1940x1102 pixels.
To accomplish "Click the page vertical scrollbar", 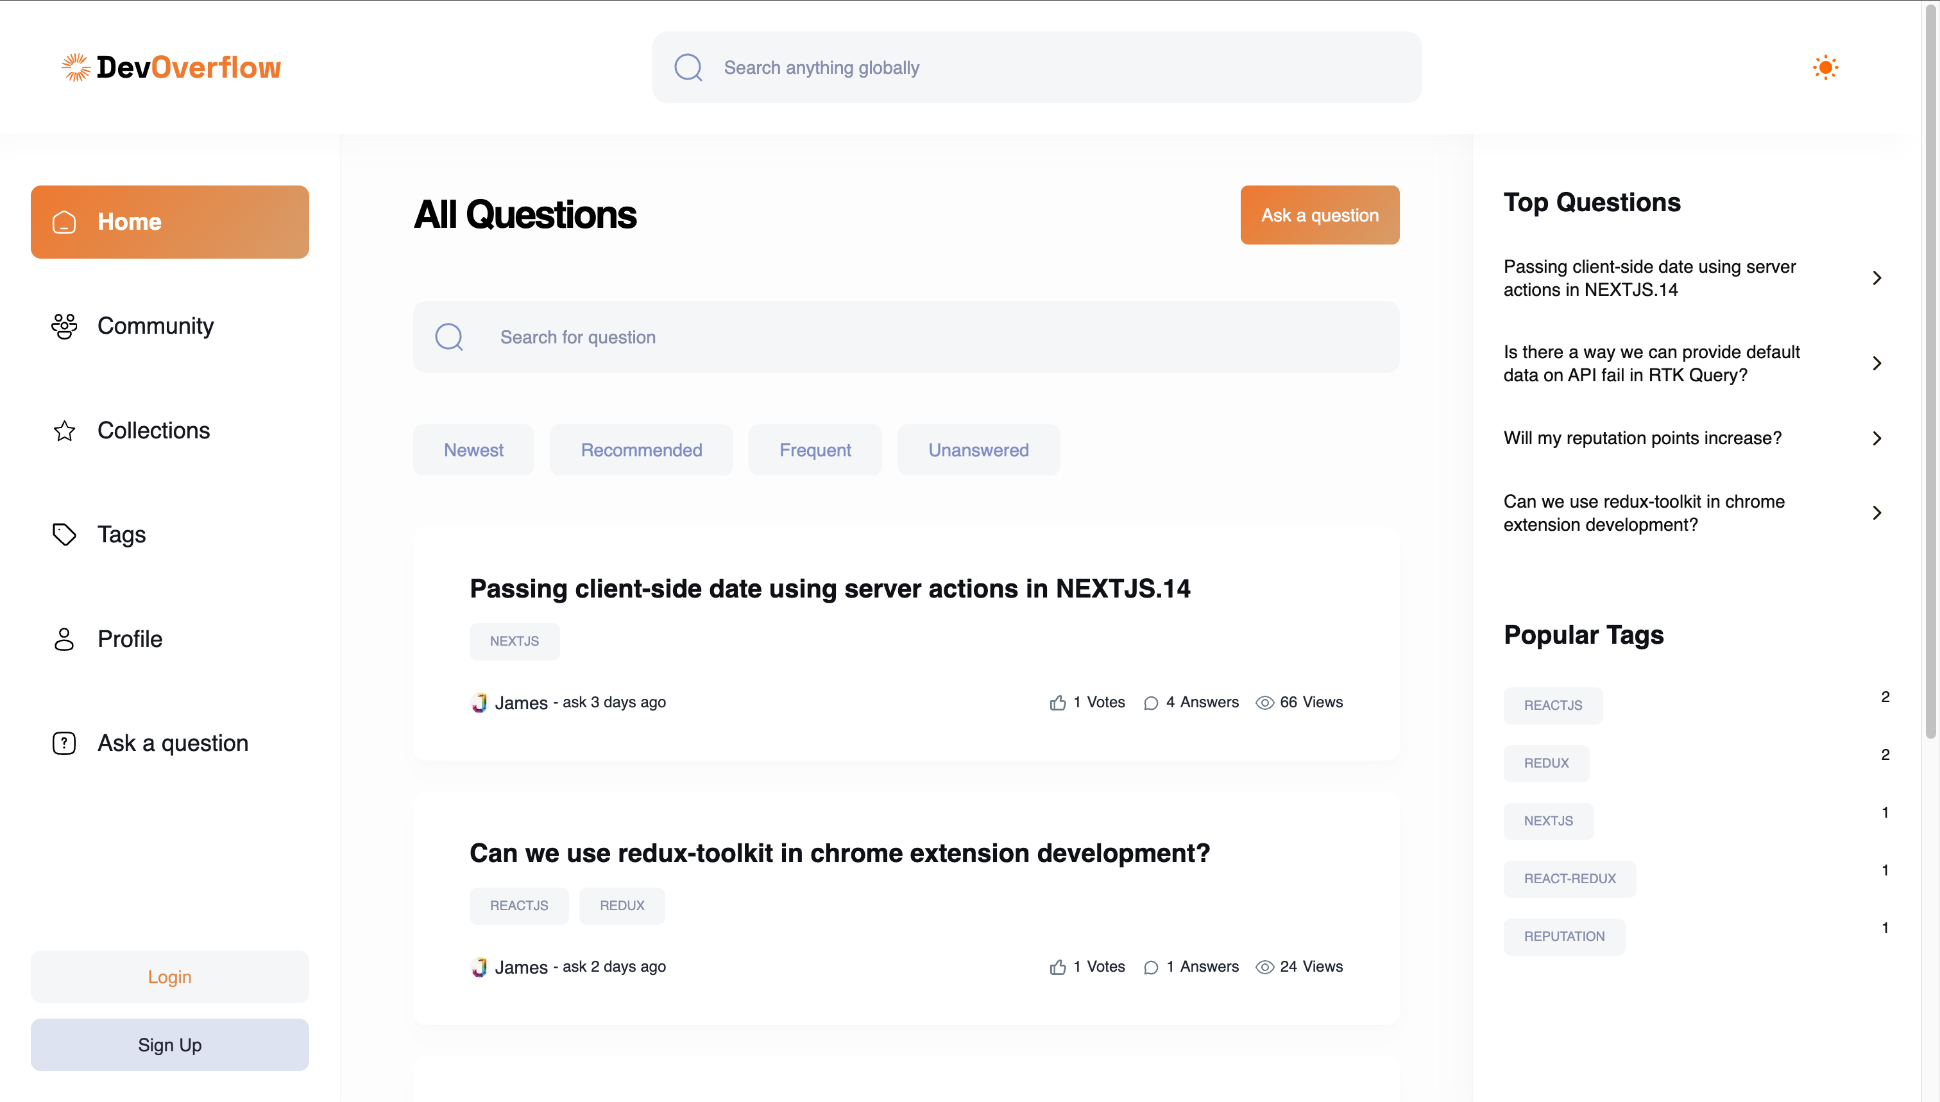I will pos(1931,371).
